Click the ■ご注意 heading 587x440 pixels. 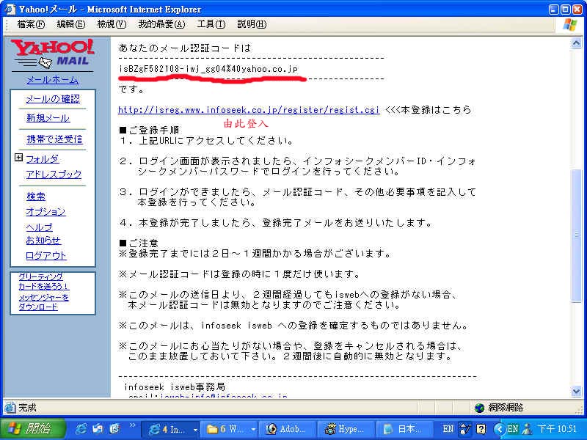[139, 243]
